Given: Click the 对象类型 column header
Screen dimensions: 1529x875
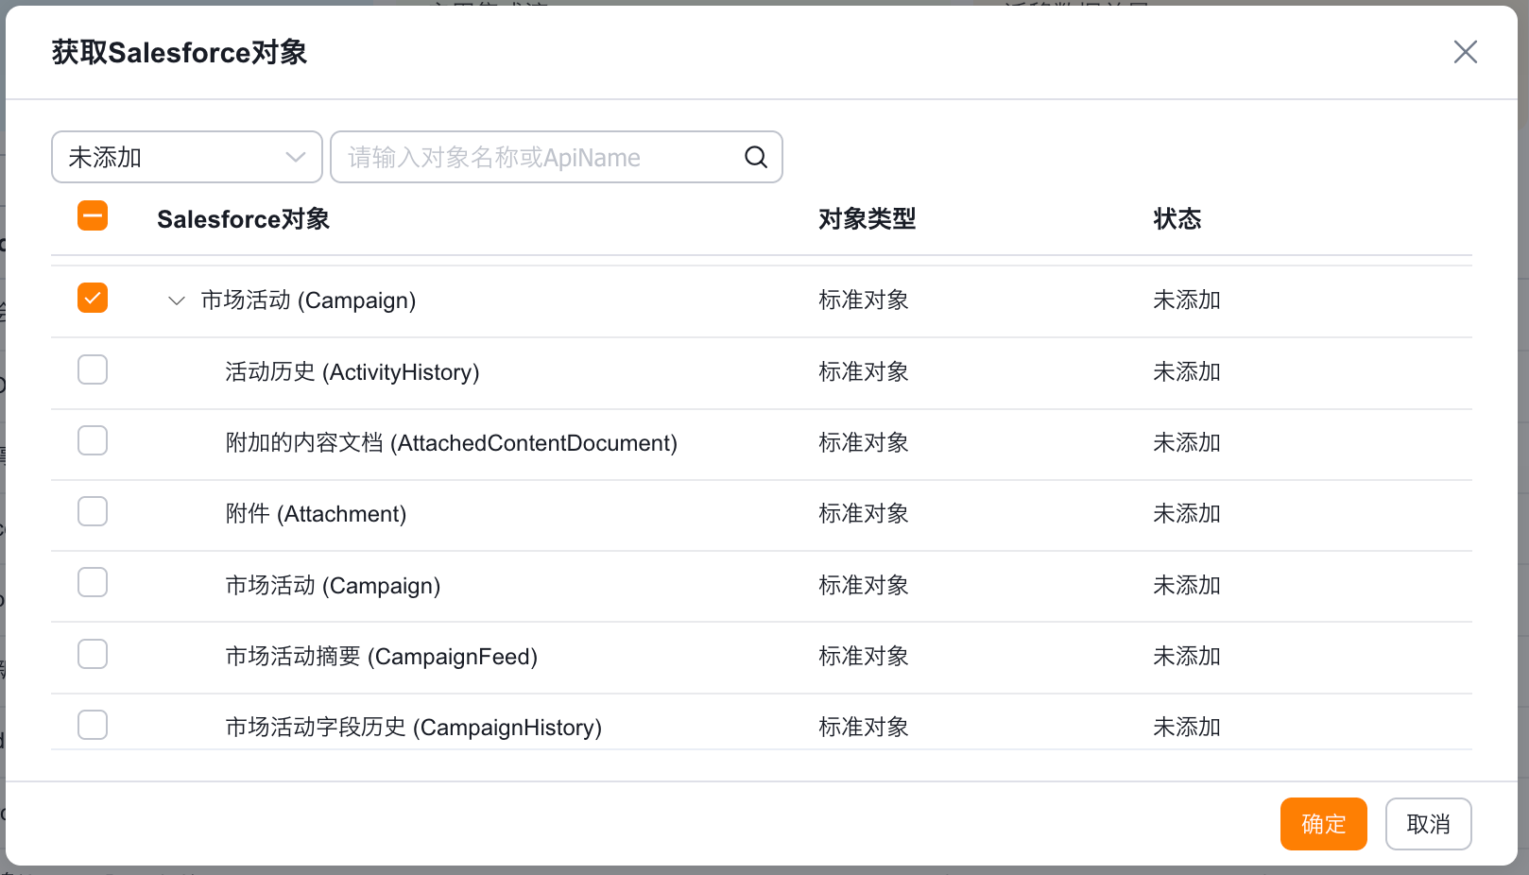Looking at the screenshot, I should click(867, 219).
